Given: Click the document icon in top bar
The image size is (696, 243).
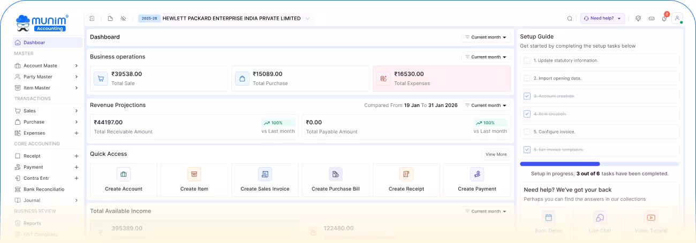Looking at the screenshot, I should (x=110, y=18).
